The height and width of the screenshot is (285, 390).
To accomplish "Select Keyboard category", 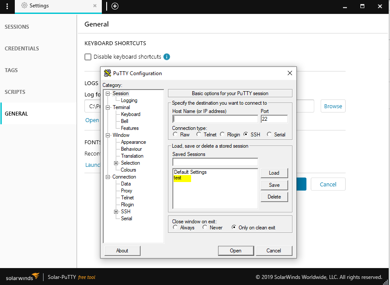I will click(131, 114).
